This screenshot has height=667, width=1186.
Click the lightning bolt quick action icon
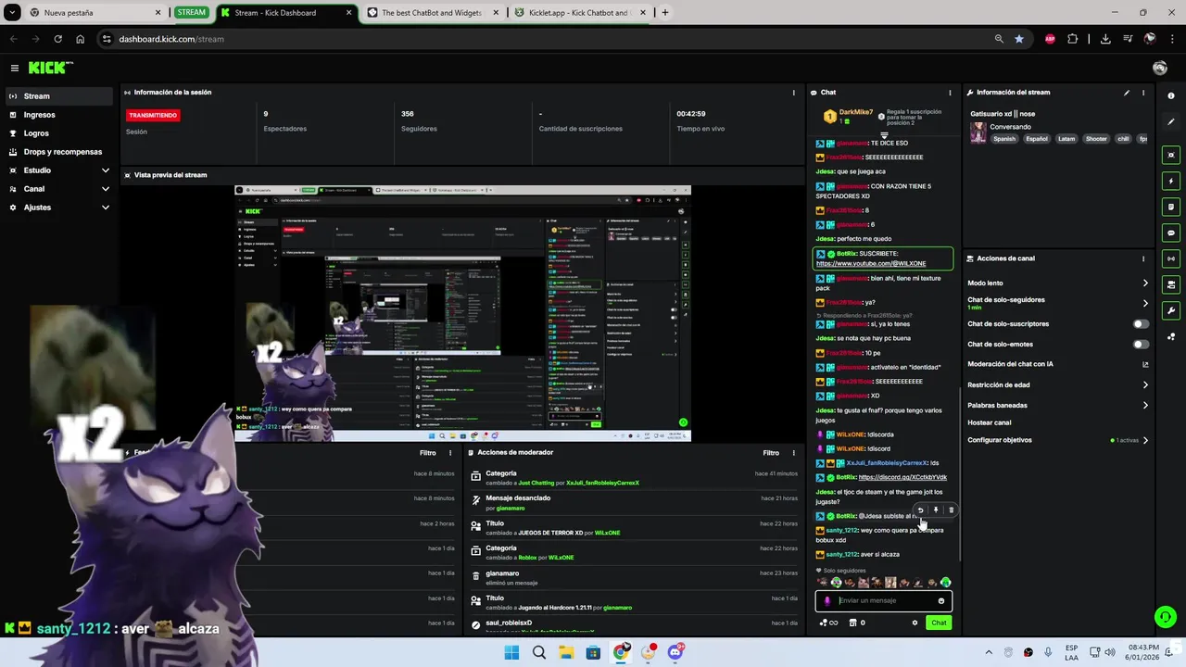point(1171,181)
